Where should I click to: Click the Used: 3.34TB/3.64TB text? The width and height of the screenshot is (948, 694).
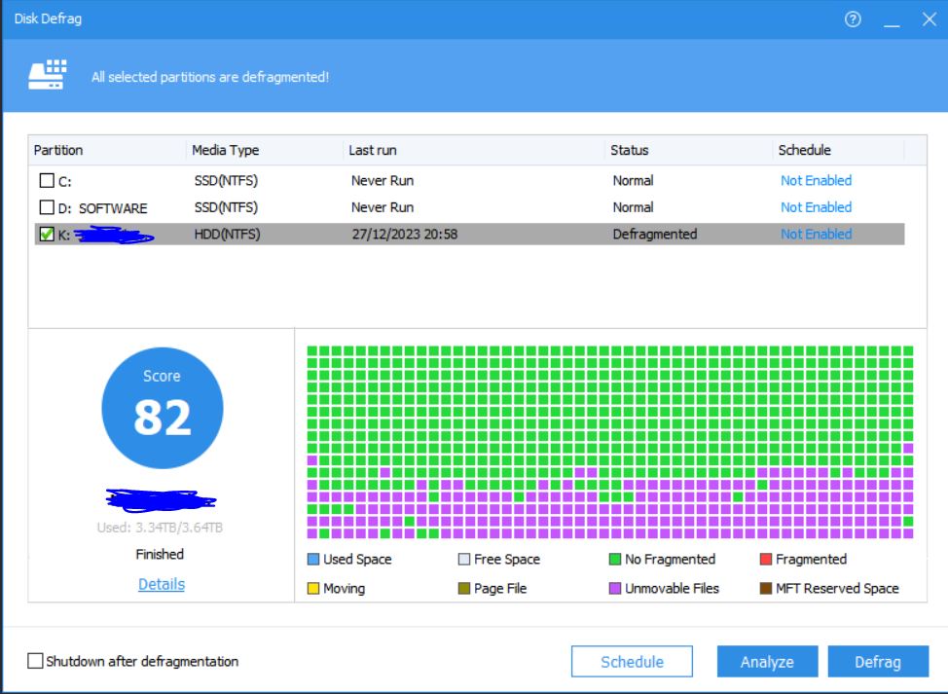point(160,528)
